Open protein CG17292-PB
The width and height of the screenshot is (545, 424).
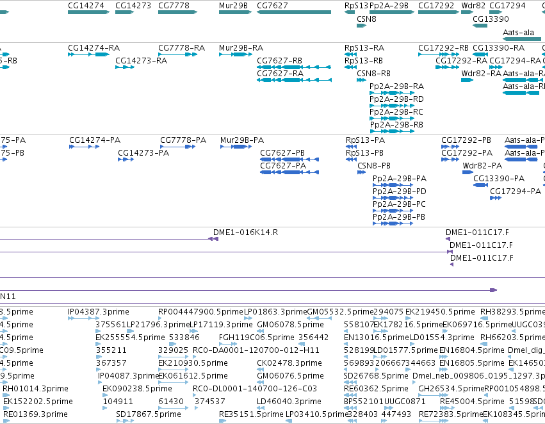[x=466, y=140]
